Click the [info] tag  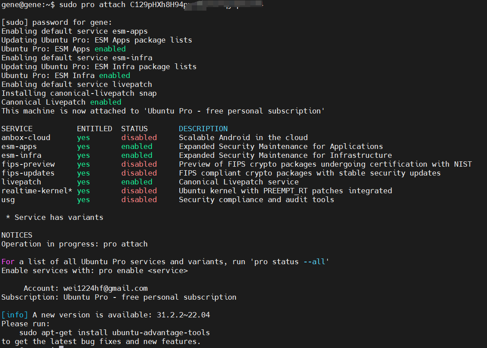coord(15,315)
